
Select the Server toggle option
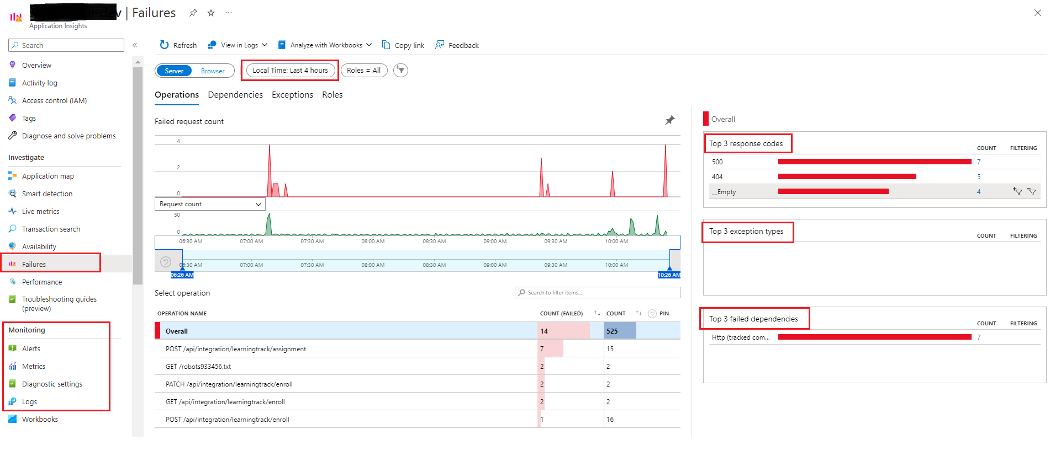[174, 71]
